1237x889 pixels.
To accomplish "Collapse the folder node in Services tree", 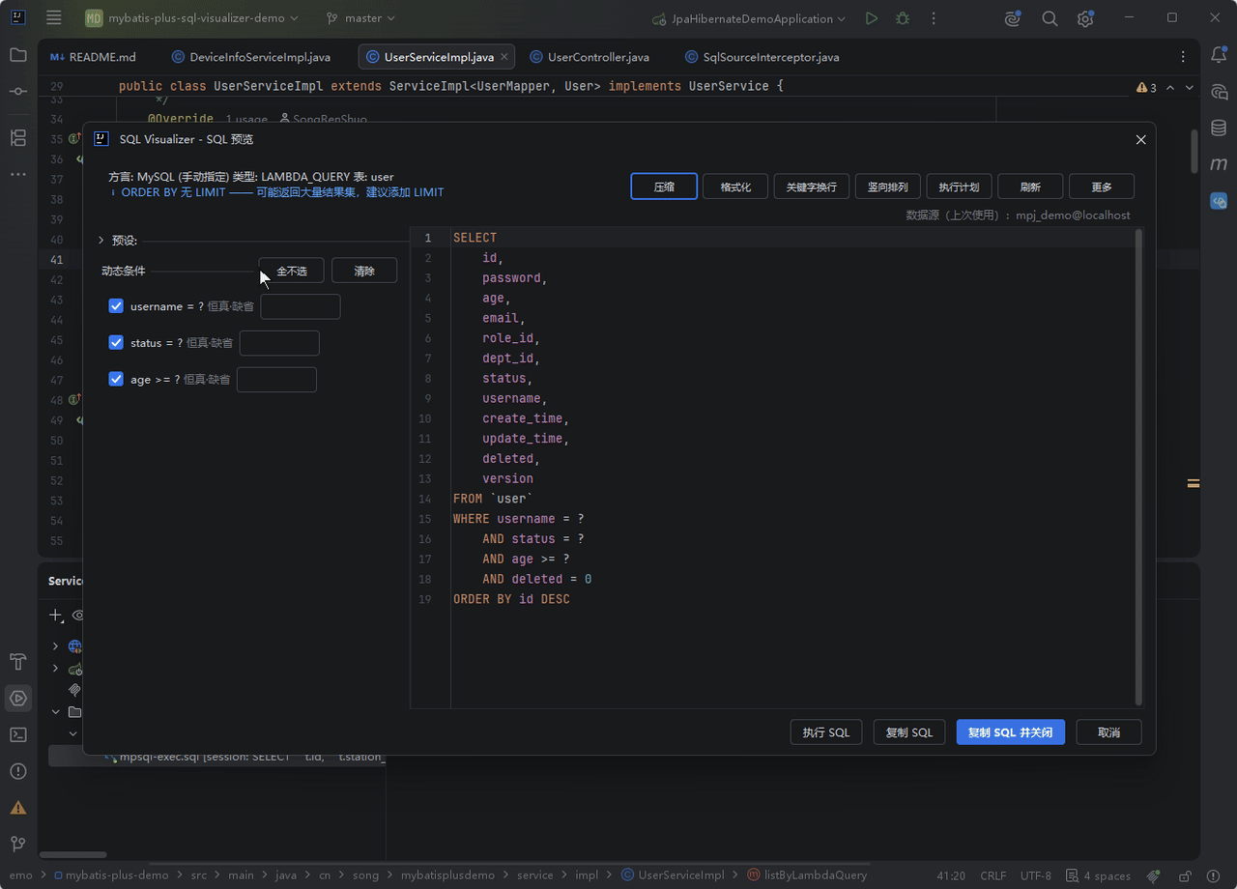I will coord(55,712).
